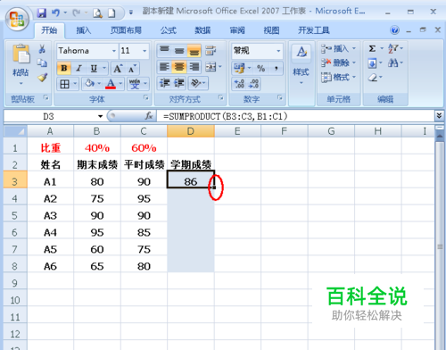Open the Tahoma font name dropdown
Screen dimensions: 446x350
click(x=114, y=51)
